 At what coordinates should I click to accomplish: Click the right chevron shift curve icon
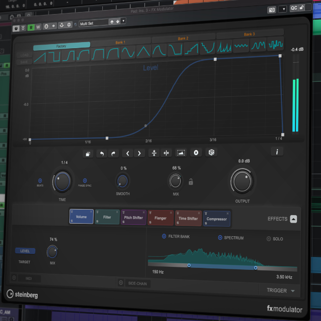pos(139,153)
